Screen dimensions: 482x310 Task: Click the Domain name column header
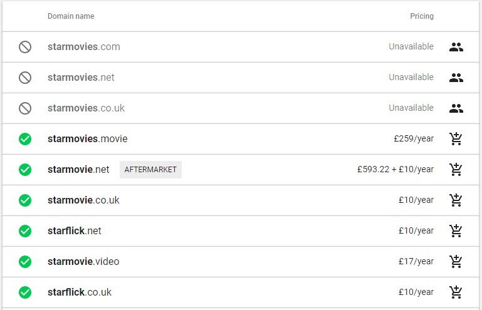pos(71,16)
